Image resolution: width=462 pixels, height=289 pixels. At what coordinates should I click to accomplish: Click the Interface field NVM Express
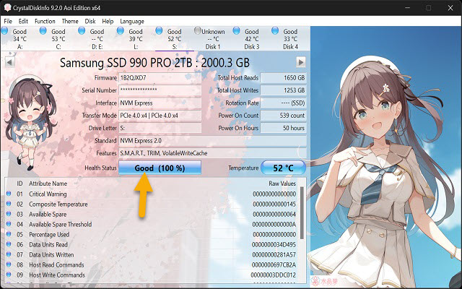[x=160, y=103]
